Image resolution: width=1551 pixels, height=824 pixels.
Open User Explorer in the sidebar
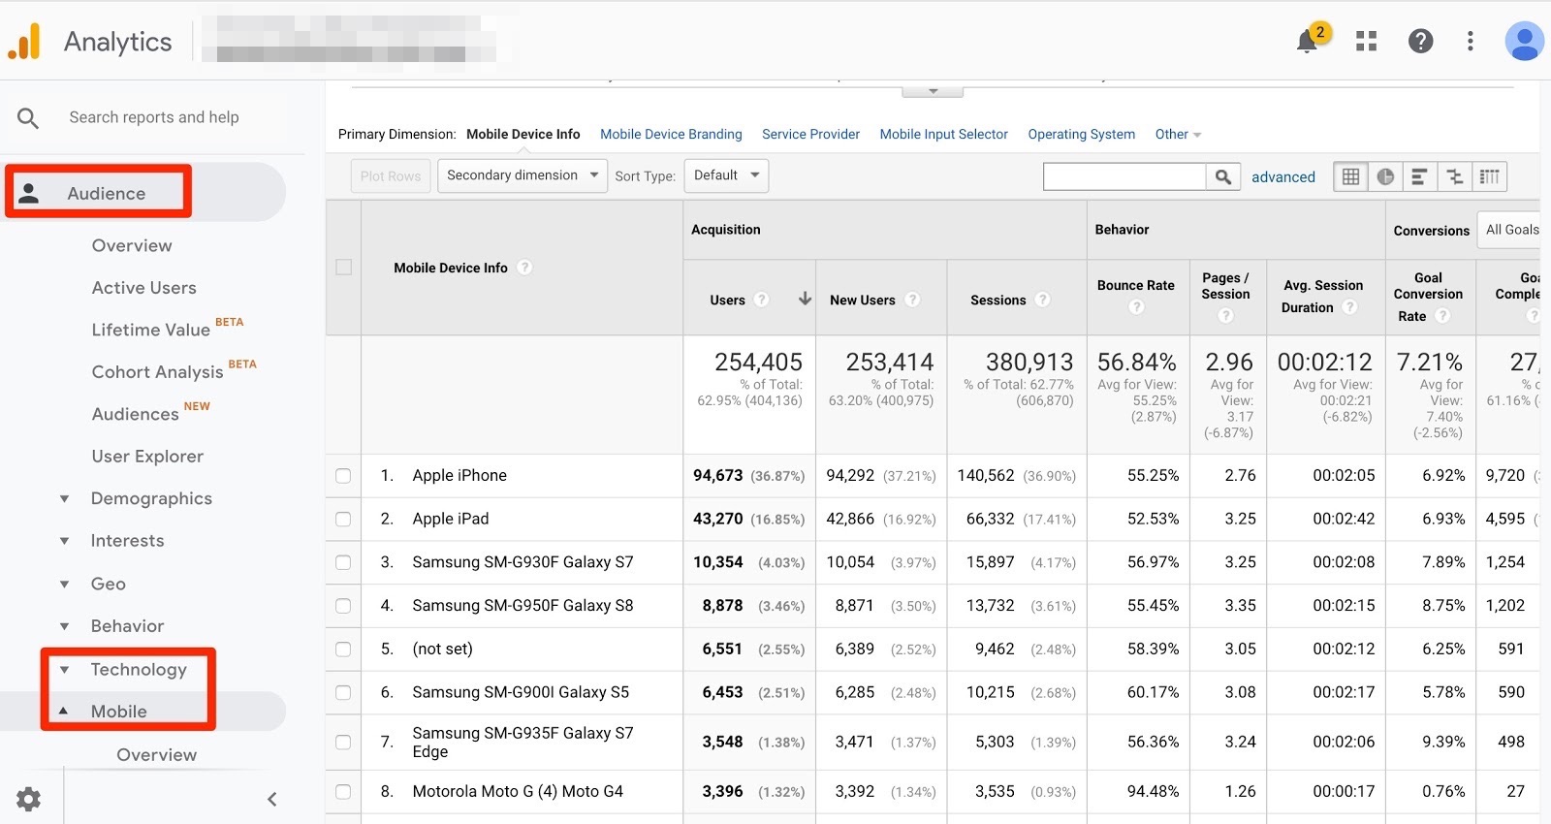point(147,457)
